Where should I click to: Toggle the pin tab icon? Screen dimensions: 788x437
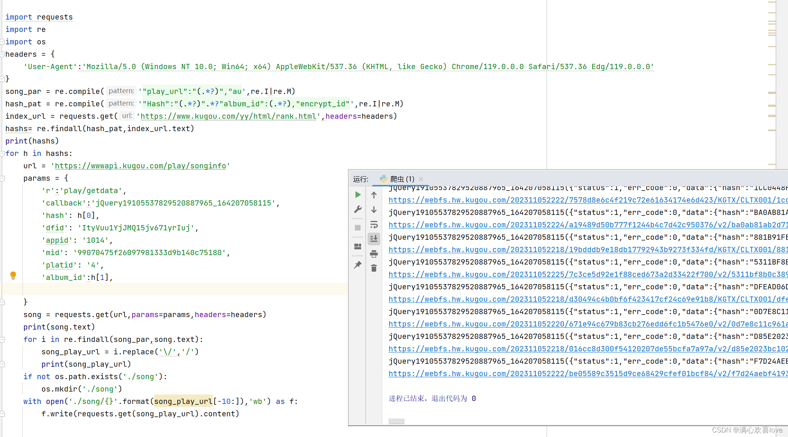click(358, 265)
